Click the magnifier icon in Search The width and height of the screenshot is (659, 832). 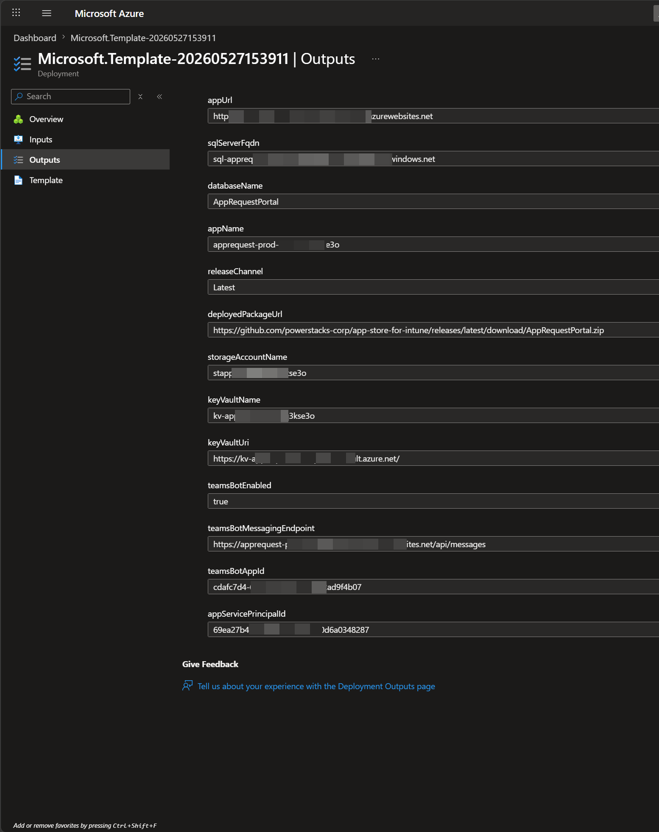tap(19, 97)
